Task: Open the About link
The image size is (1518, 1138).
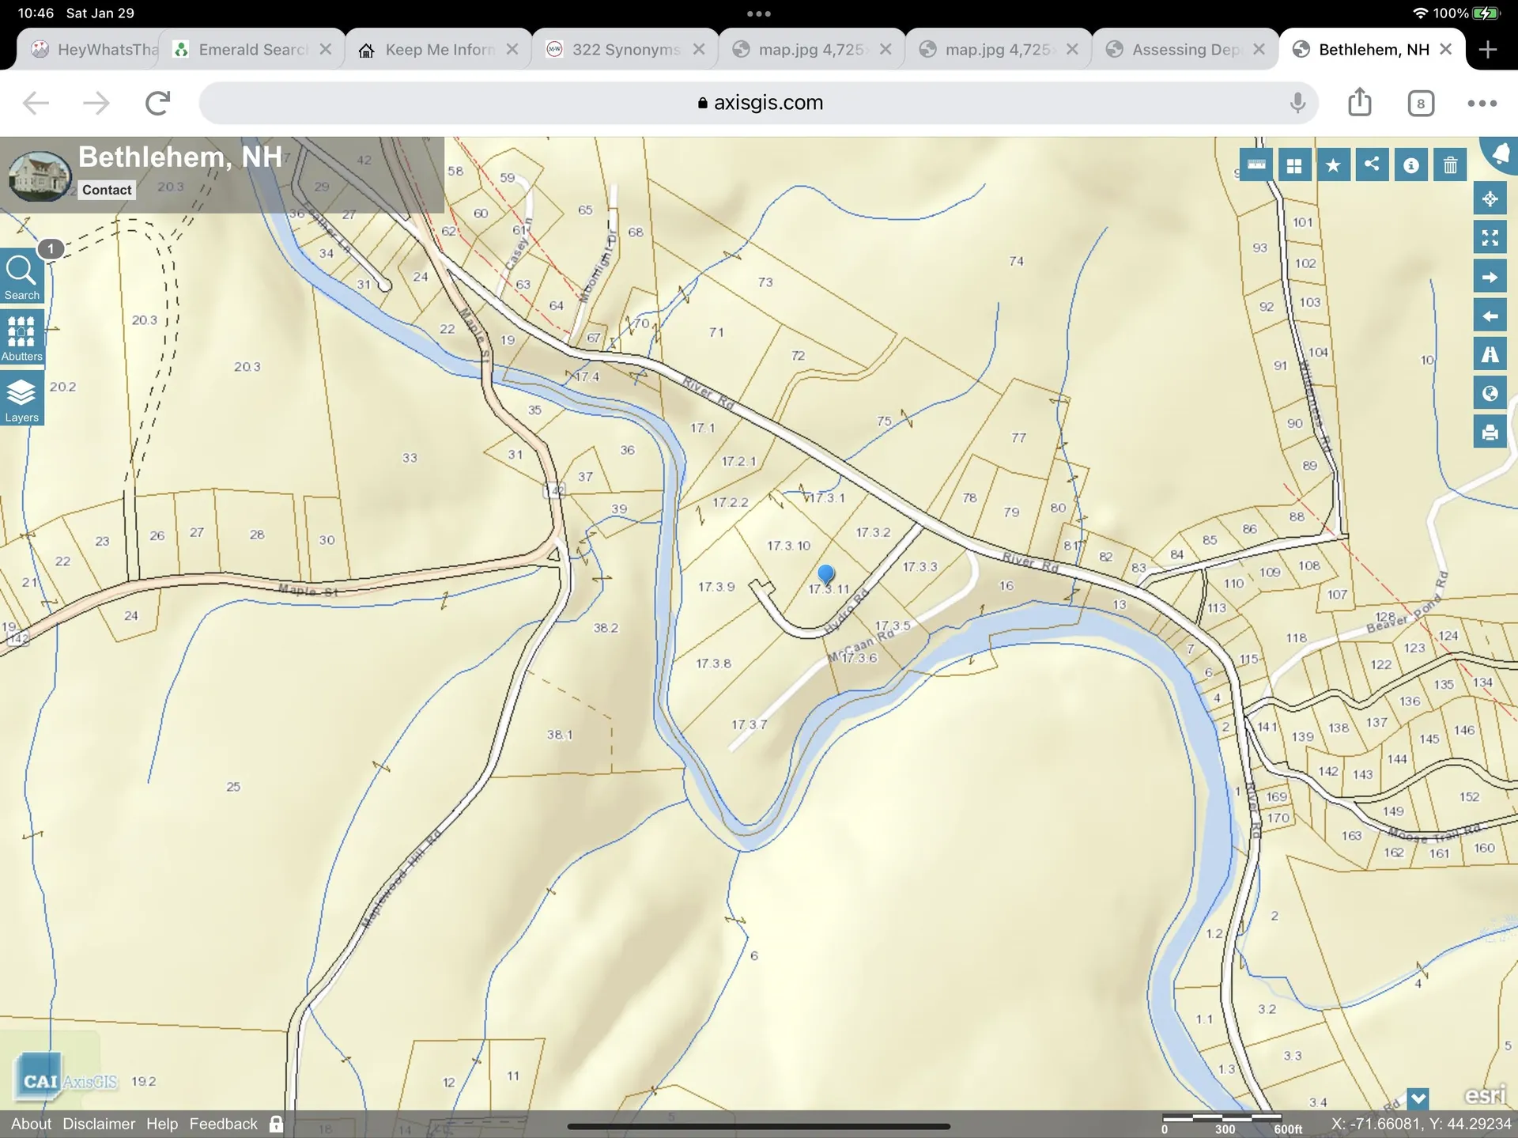Action: coord(31,1124)
